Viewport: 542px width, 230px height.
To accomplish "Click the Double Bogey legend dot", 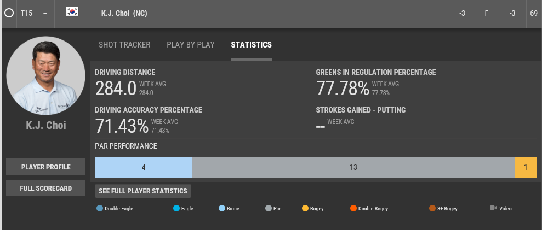I will pos(353,208).
